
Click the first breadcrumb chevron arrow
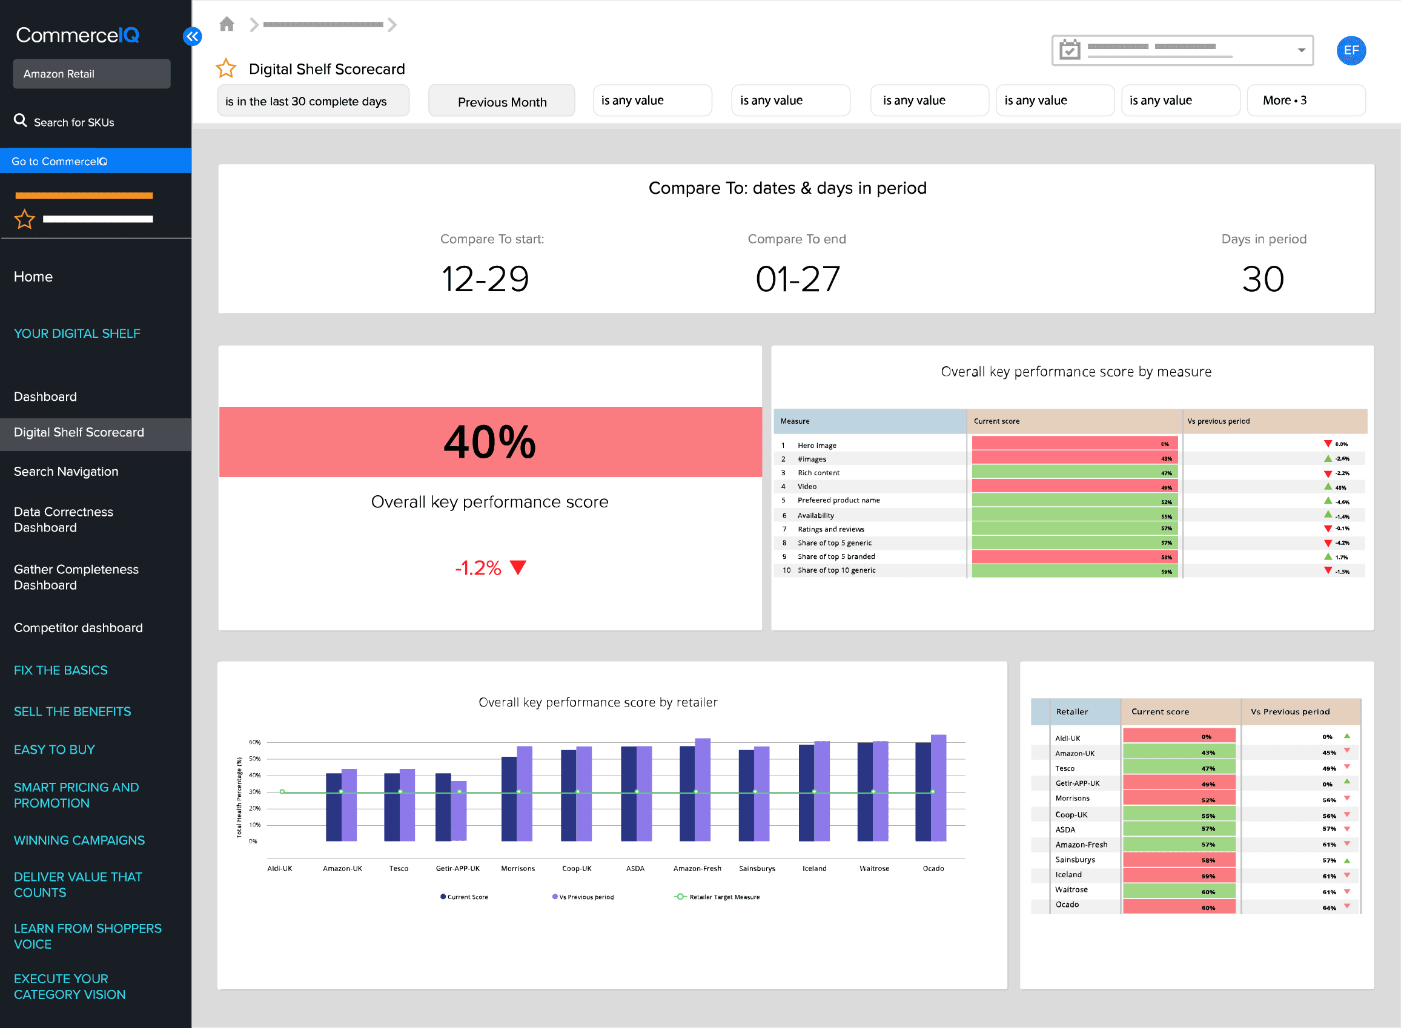tap(254, 25)
